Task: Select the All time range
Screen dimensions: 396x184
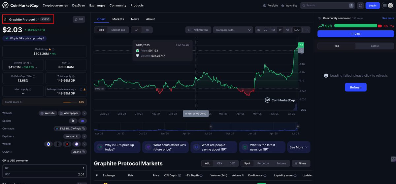Action: (287, 30)
